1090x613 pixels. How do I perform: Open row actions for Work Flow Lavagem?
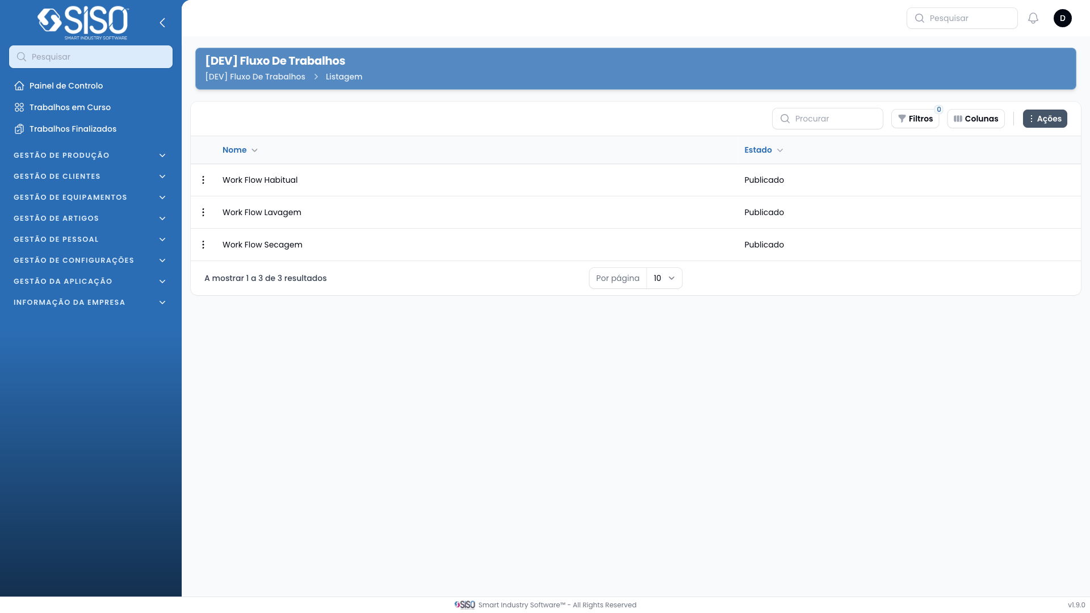point(203,212)
